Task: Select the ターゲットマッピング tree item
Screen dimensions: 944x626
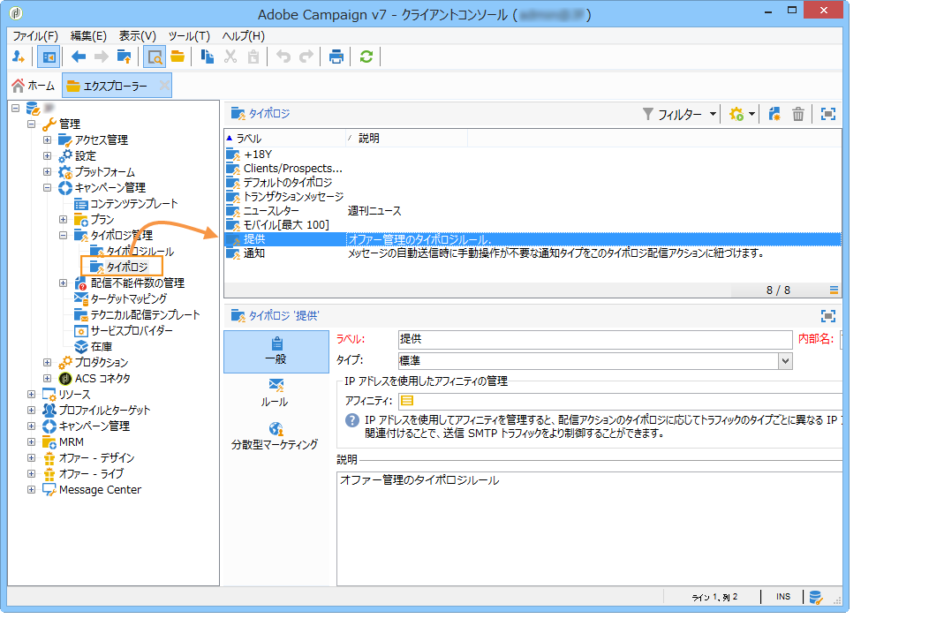Action: tap(128, 298)
